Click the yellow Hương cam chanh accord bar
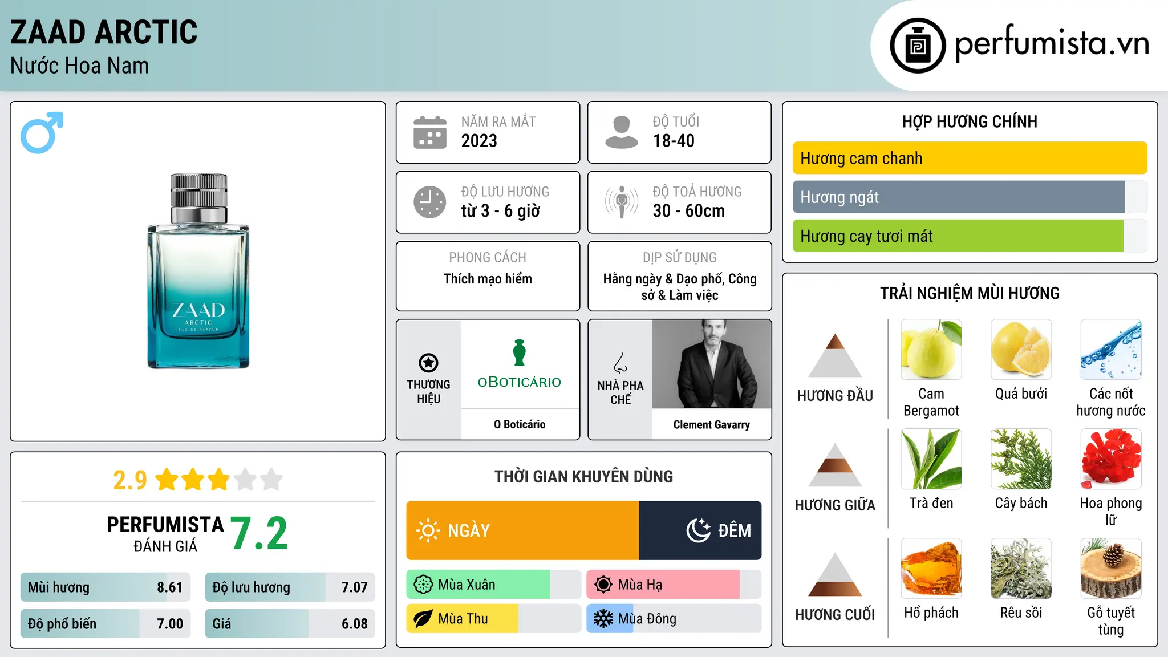This screenshot has height=657, width=1168. [970, 158]
